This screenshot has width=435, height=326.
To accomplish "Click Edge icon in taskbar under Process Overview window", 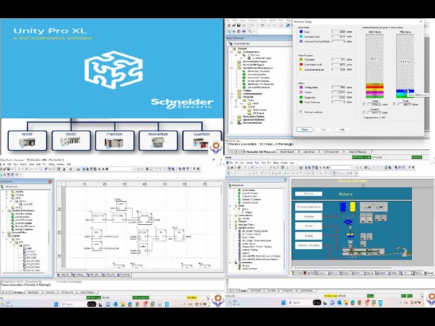I will [353, 302].
